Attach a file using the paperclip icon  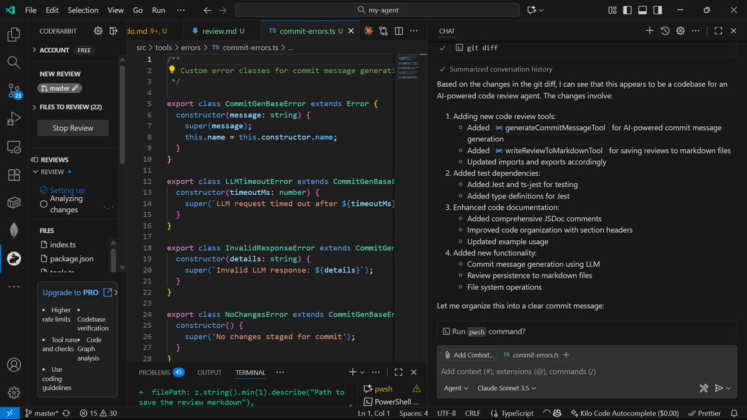click(449, 355)
